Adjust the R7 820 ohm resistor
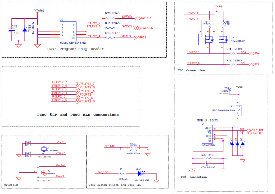 pos(122,173)
